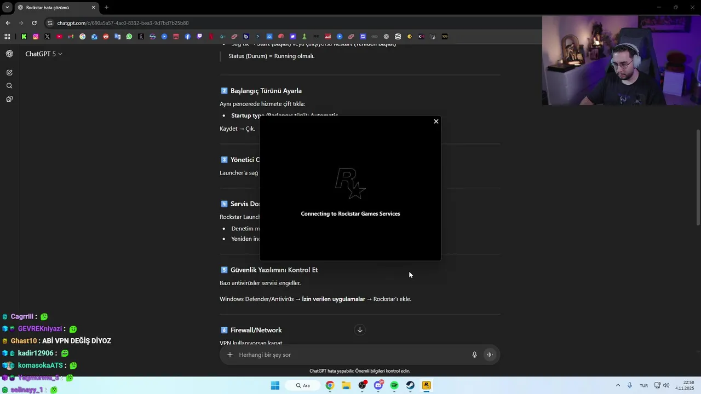Open the X (Twitter) bookmark

(x=47, y=37)
